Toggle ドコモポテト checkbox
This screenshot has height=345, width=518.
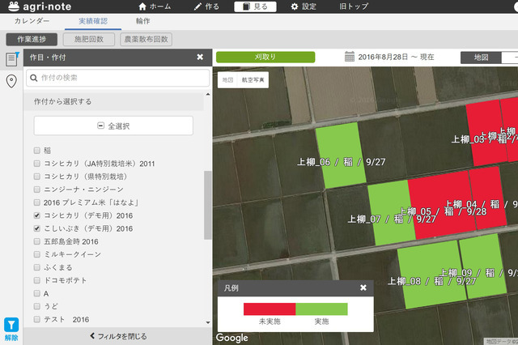point(37,280)
